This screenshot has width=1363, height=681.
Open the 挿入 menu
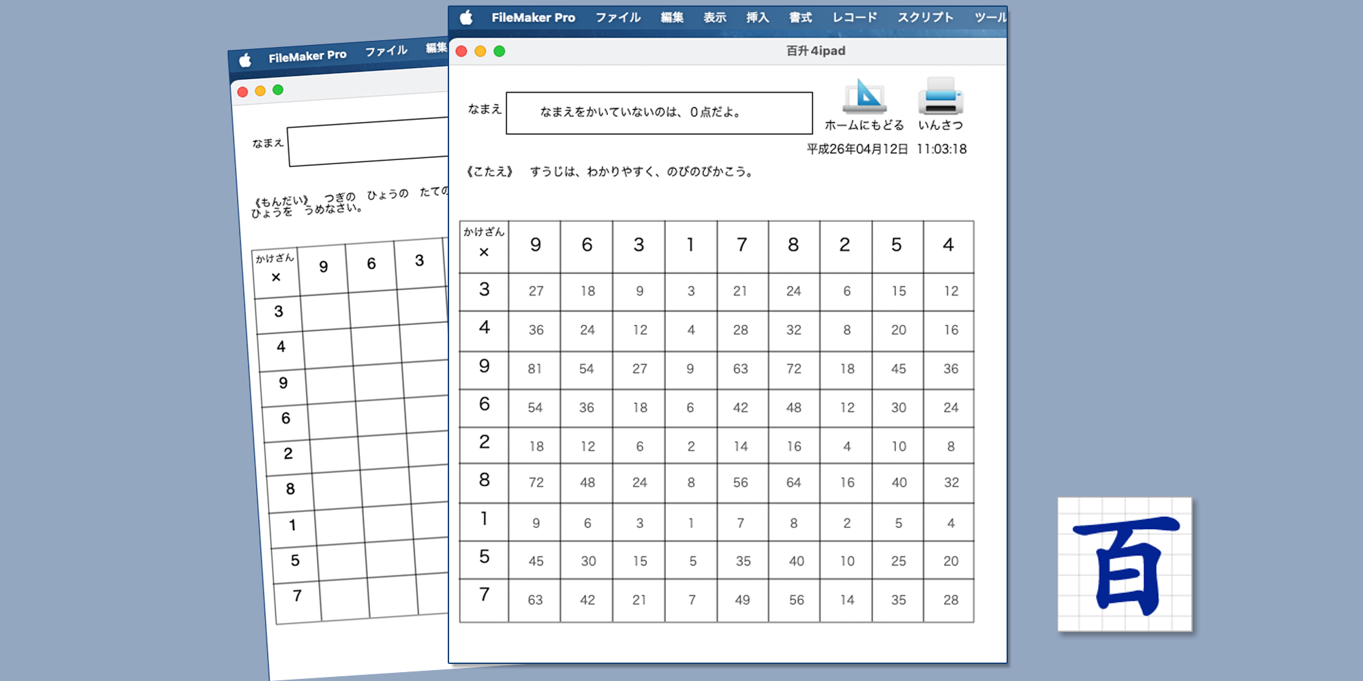click(757, 18)
